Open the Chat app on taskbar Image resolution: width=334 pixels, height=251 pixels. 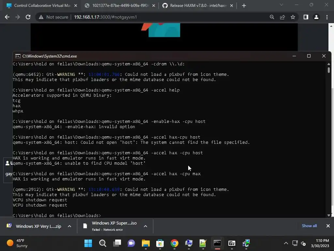(x=131, y=243)
